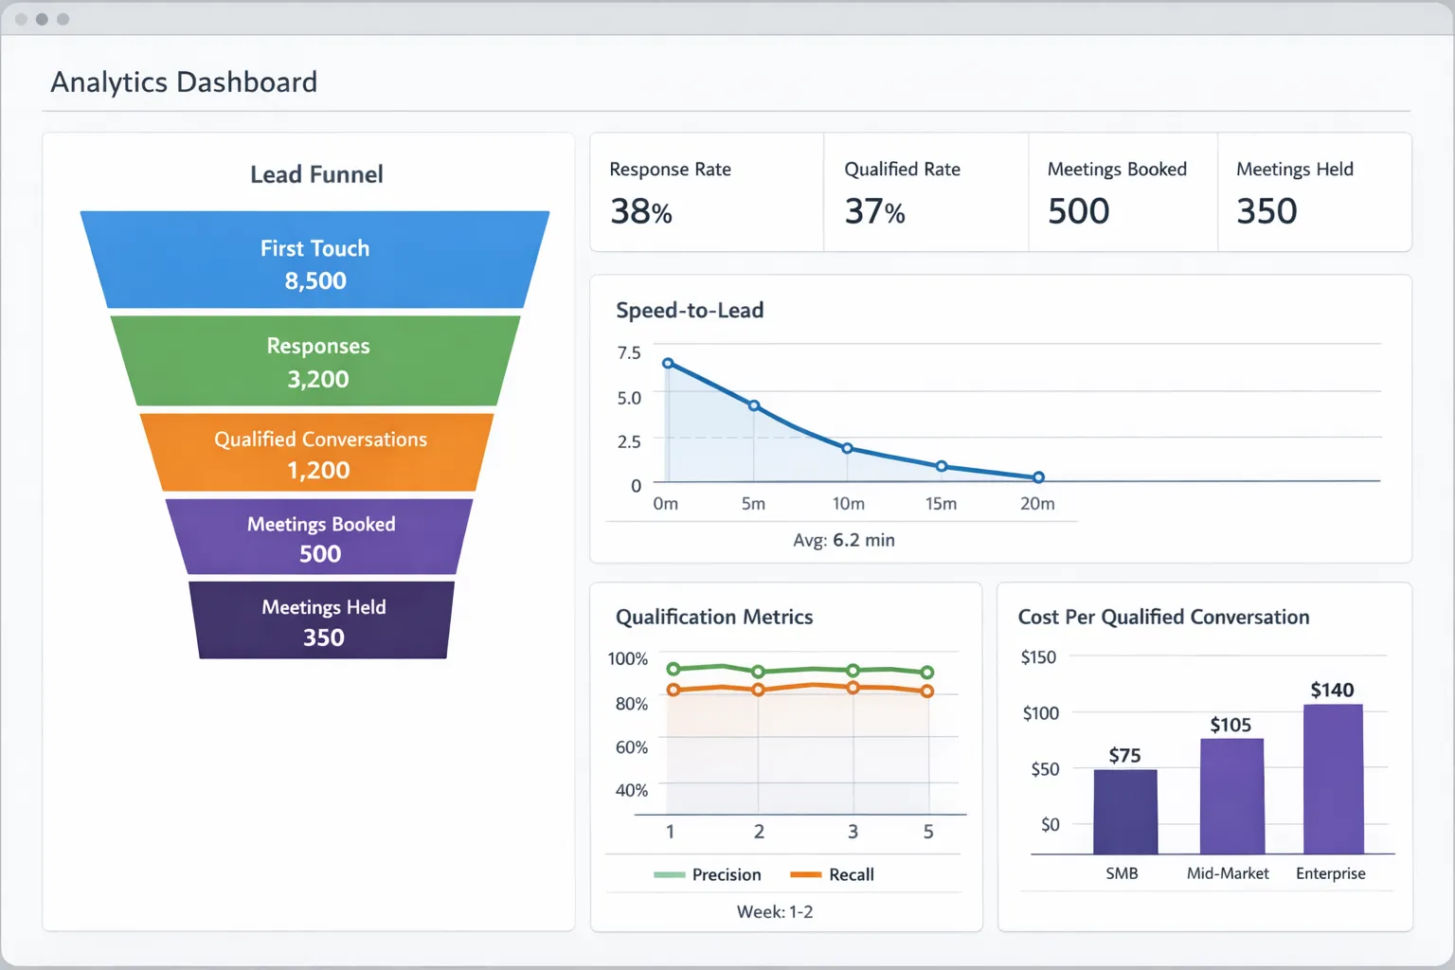Select the Meetings Held funnel stage
This screenshot has width=1455, height=970.
click(321, 621)
